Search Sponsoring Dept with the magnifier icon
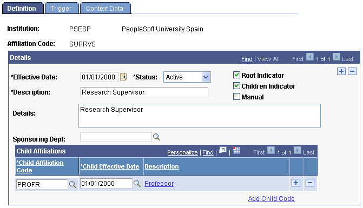Screen dimensions: 363x208 (x=156, y=137)
